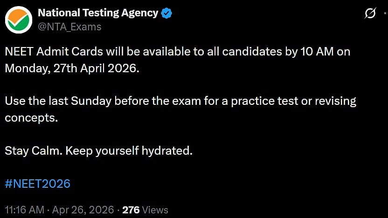Click the Views label
Screen dimensions: 388x218
(x=155, y=210)
